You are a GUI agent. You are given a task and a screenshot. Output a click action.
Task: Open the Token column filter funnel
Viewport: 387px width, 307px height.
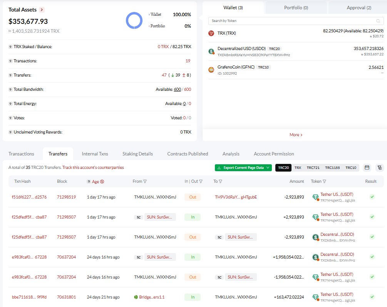click(324, 182)
